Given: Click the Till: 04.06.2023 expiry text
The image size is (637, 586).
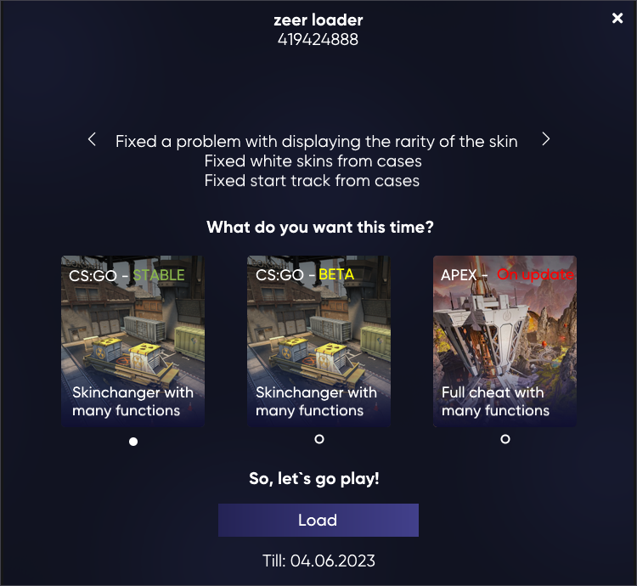Looking at the screenshot, I should pos(318,561).
